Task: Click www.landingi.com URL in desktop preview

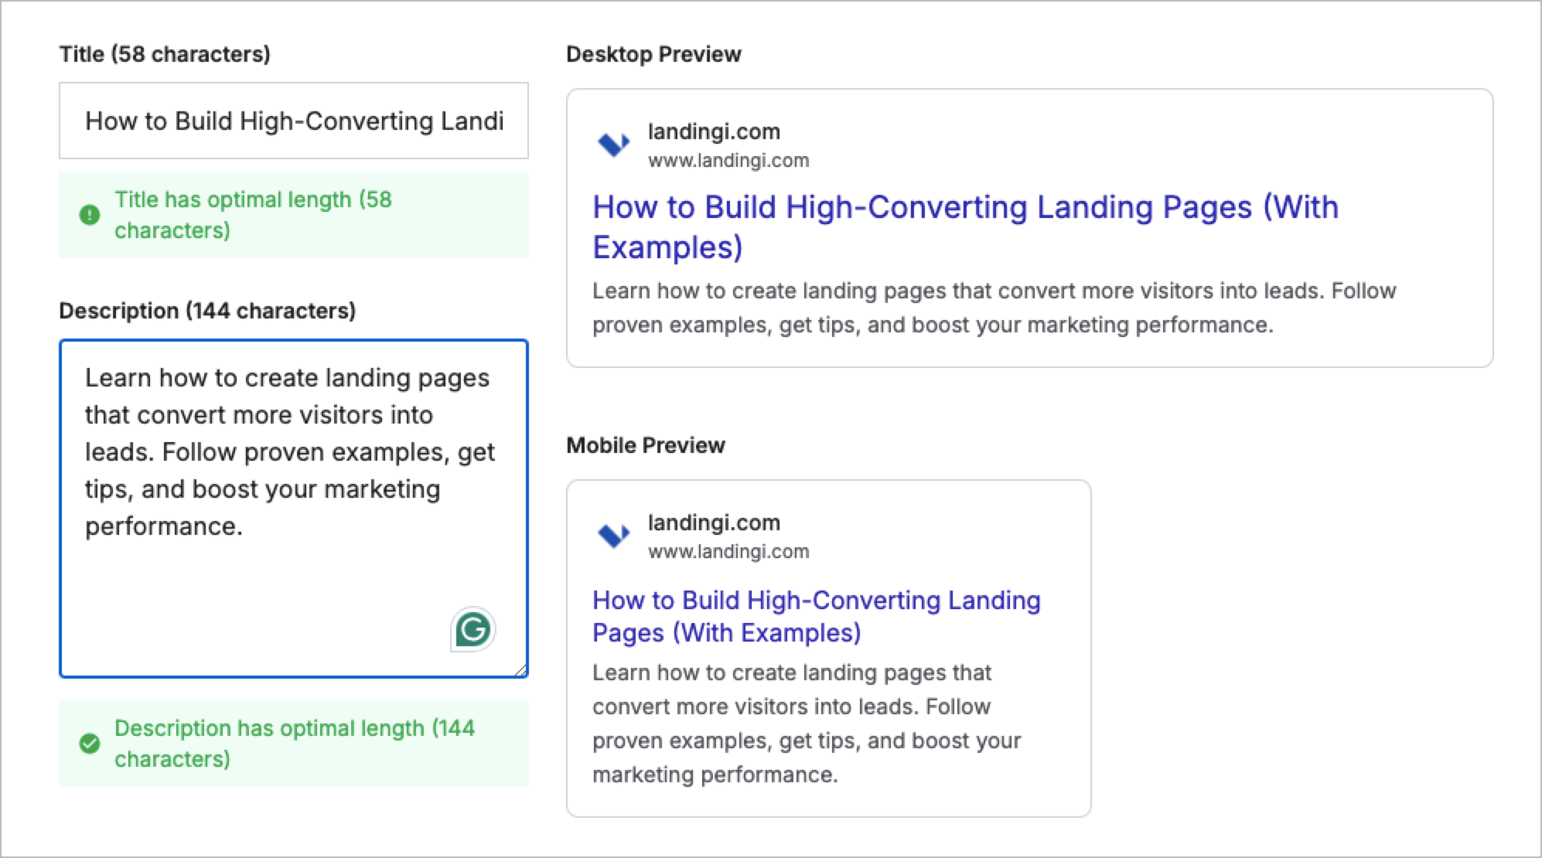Action: pos(728,161)
